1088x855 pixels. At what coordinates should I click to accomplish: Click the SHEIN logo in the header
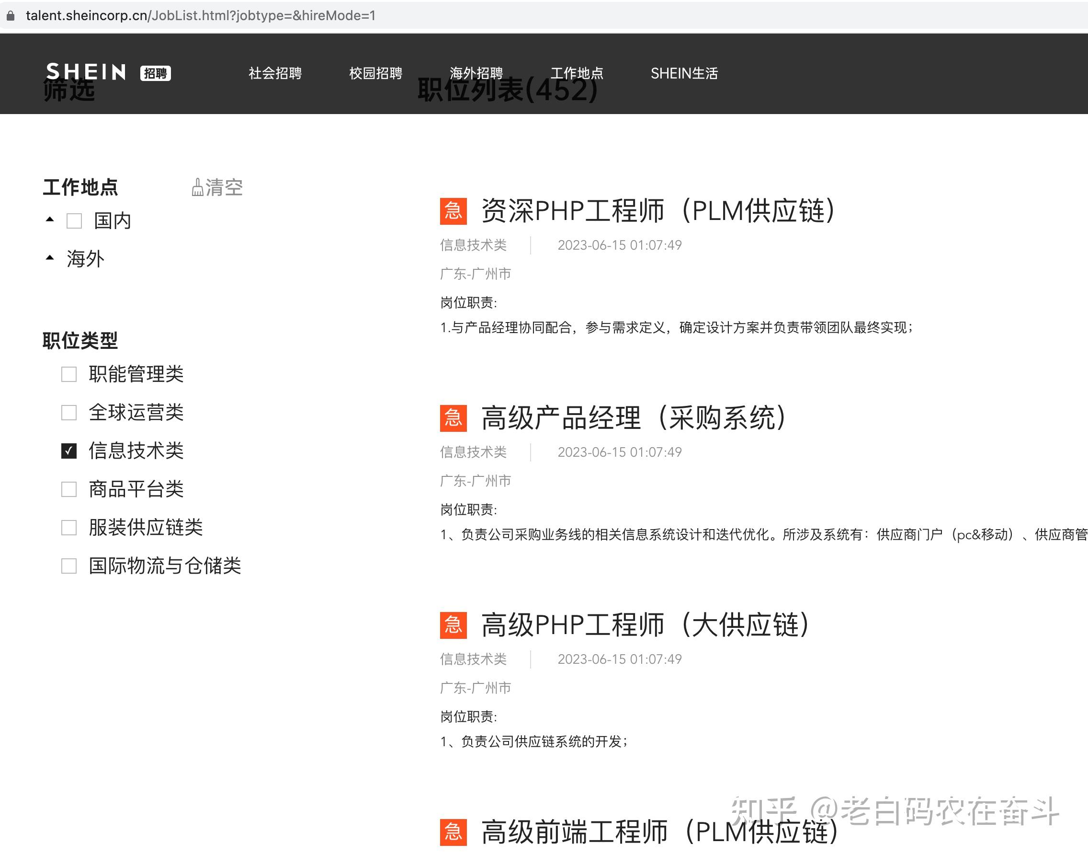[86, 71]
